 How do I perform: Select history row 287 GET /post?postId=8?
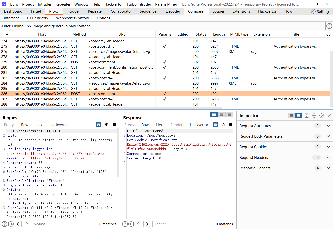pyautogui.click(x=165, y=99)
